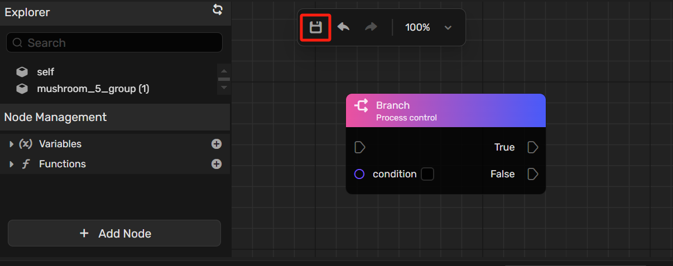The image size is (673, 266).
Task: Click the undo arrow icon
Action: coord(344,27)
